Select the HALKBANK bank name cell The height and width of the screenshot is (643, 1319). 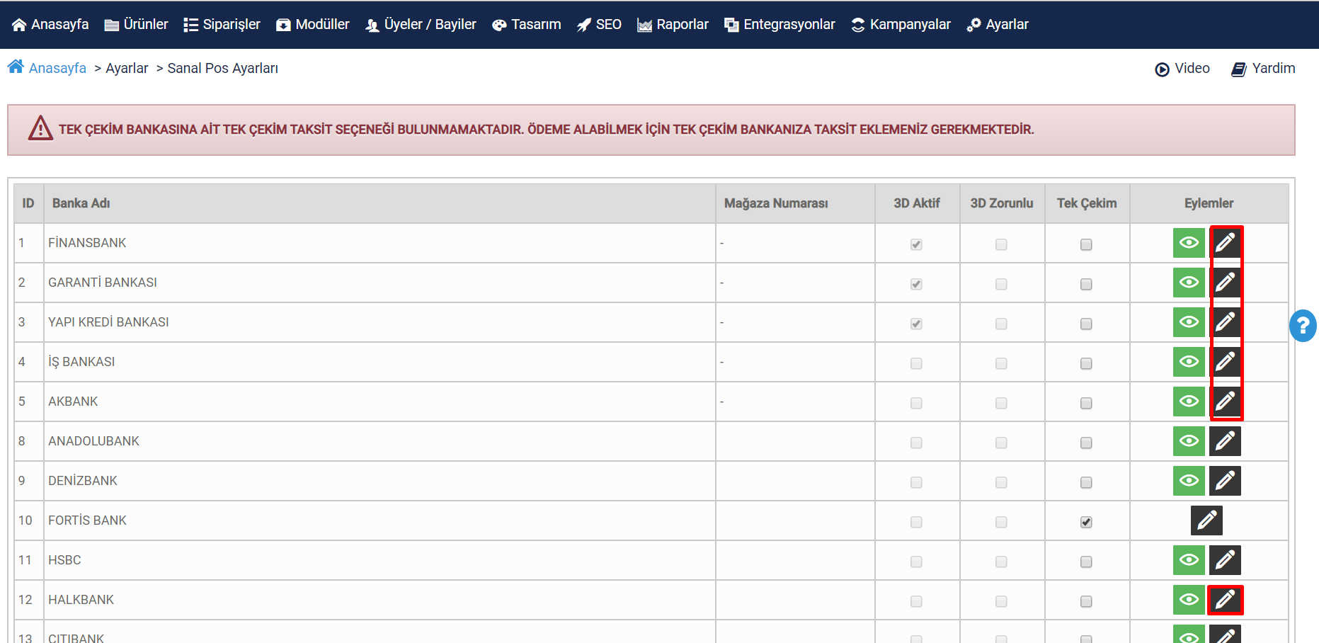[379, 600]
